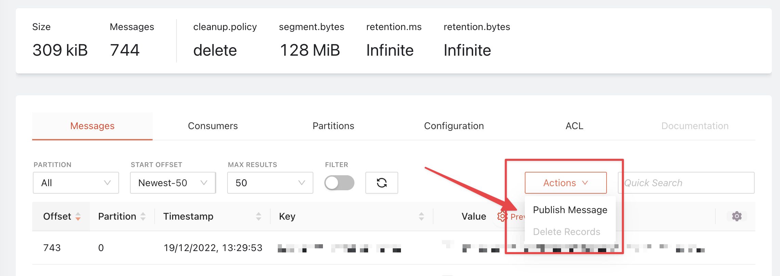Open the Partition dropdown showing All
780x276 pixels.
(x=76, y=183)
